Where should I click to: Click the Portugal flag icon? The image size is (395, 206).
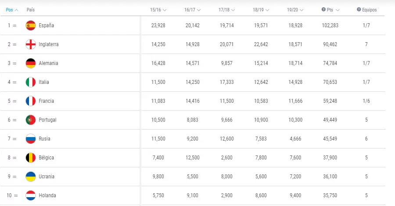[x=31, y=120]
